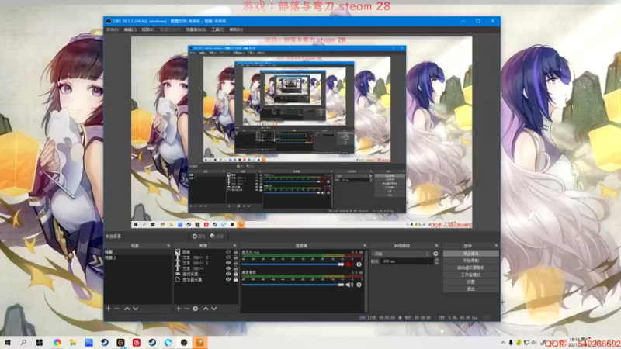Open the 工具(T) menu
Viewport: 621px width, 349px height.
217,29
